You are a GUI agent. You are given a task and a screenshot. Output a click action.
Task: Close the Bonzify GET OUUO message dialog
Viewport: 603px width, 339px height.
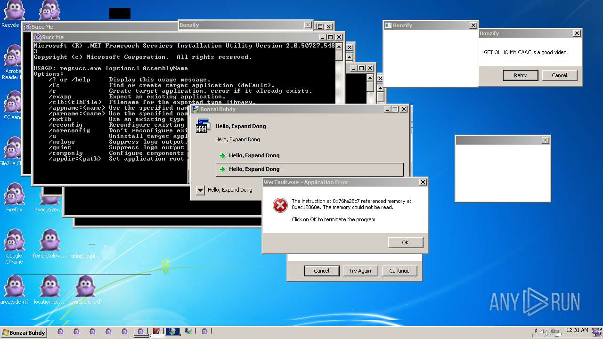[577, 33]
